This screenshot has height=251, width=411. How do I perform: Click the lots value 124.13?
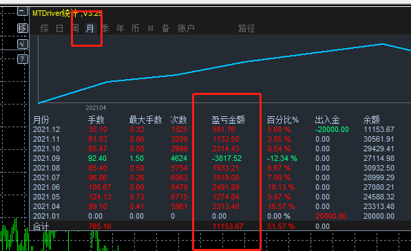pyautogui.click(x=100, y=197)
